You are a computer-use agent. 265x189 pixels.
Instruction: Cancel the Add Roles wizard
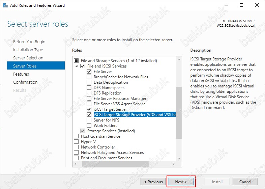pos(245,182)
